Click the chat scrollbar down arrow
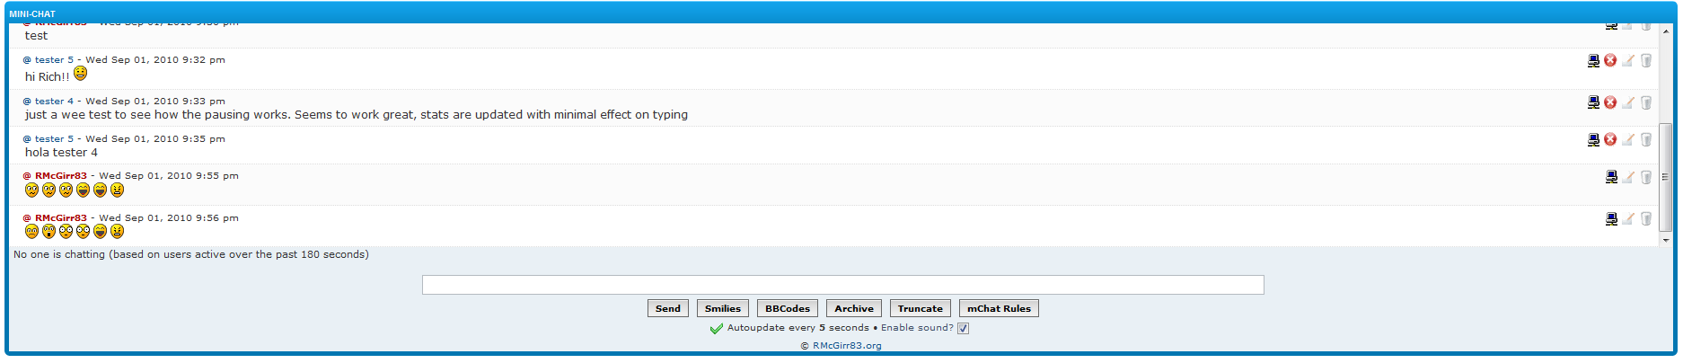 1666,240
